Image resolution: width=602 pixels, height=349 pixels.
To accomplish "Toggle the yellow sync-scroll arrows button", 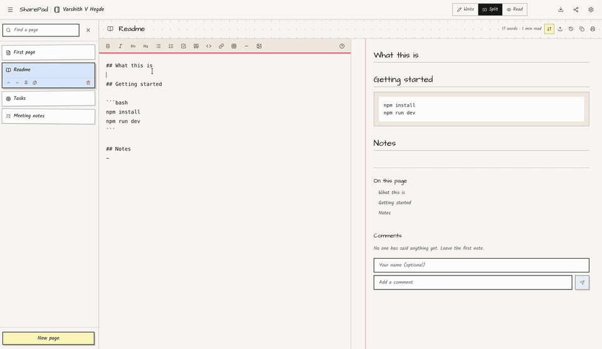I will (549, 29).
